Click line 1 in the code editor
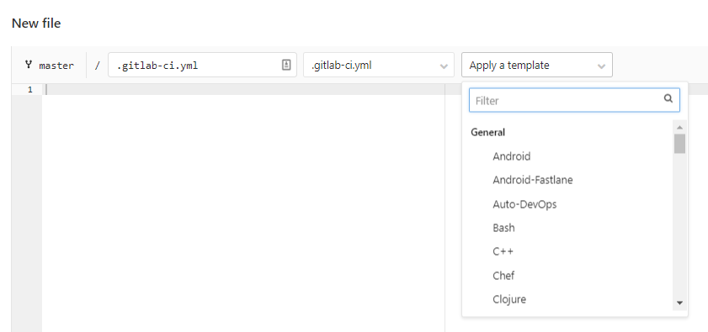 click(x=244, y=89)
